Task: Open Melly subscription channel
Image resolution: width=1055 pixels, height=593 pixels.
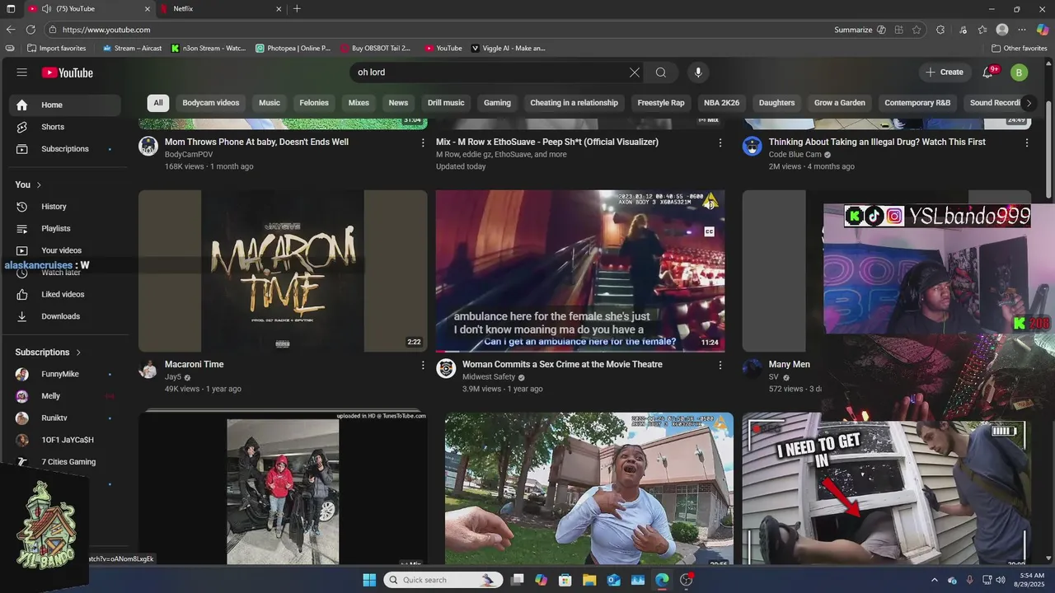Action: pyautogui.click(x=64, y=396)
